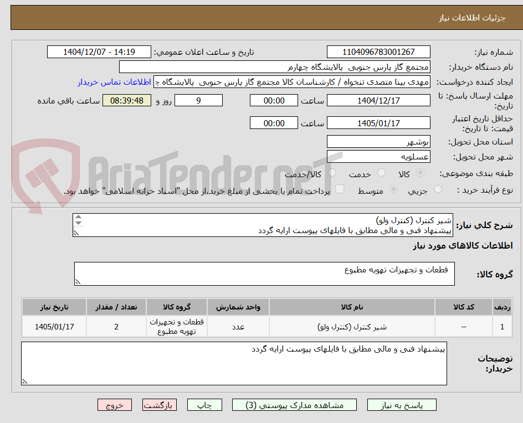The height and width of the screenshot is (423, 523).
Task: Click the remaining days field showing 9
Action: click(198, 100)
